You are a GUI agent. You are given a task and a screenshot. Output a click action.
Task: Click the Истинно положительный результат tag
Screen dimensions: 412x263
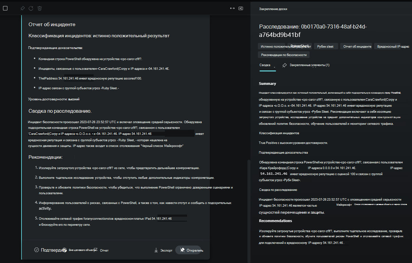click(x=285, y=47)
